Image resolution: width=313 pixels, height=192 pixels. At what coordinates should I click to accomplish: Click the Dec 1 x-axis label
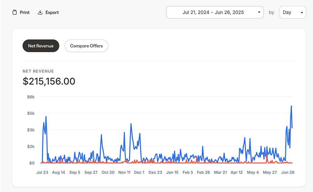click(x=139, y=172)
